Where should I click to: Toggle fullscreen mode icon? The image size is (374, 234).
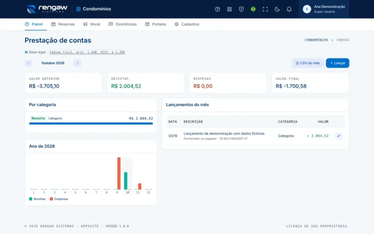(265, 9)
